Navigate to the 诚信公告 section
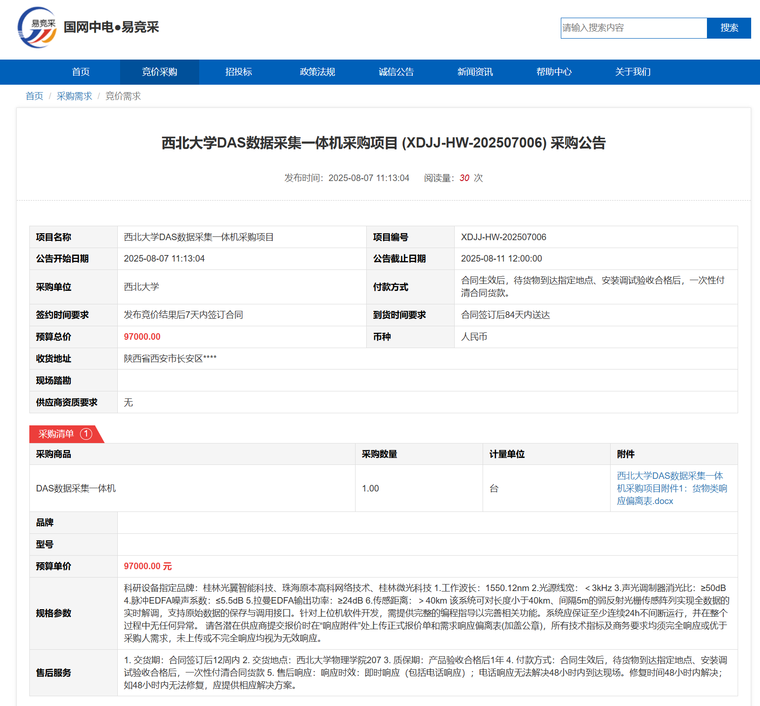760x706 pixels. 396,72
